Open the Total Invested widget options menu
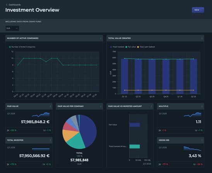Image resolution: width=212 pixels, height=173 pixels. click(50, 140)
